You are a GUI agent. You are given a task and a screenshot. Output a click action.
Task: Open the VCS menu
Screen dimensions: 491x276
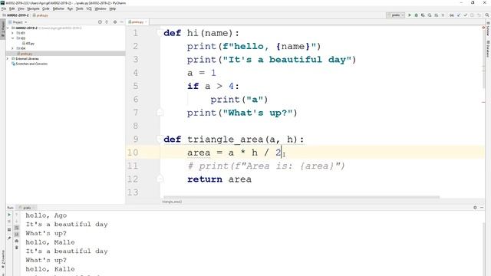(89, 8)
